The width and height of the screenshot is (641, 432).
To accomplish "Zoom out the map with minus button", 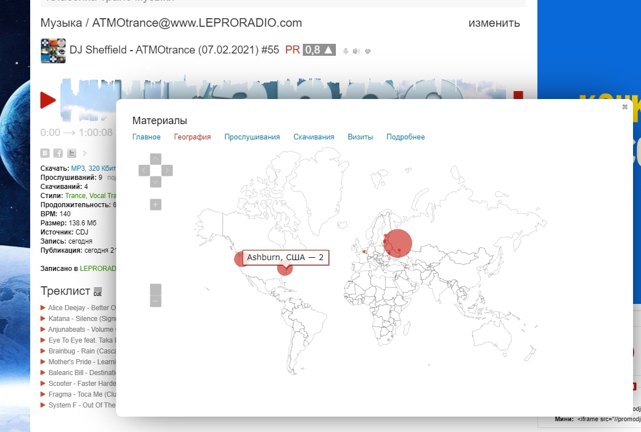I will click(156, 301).
